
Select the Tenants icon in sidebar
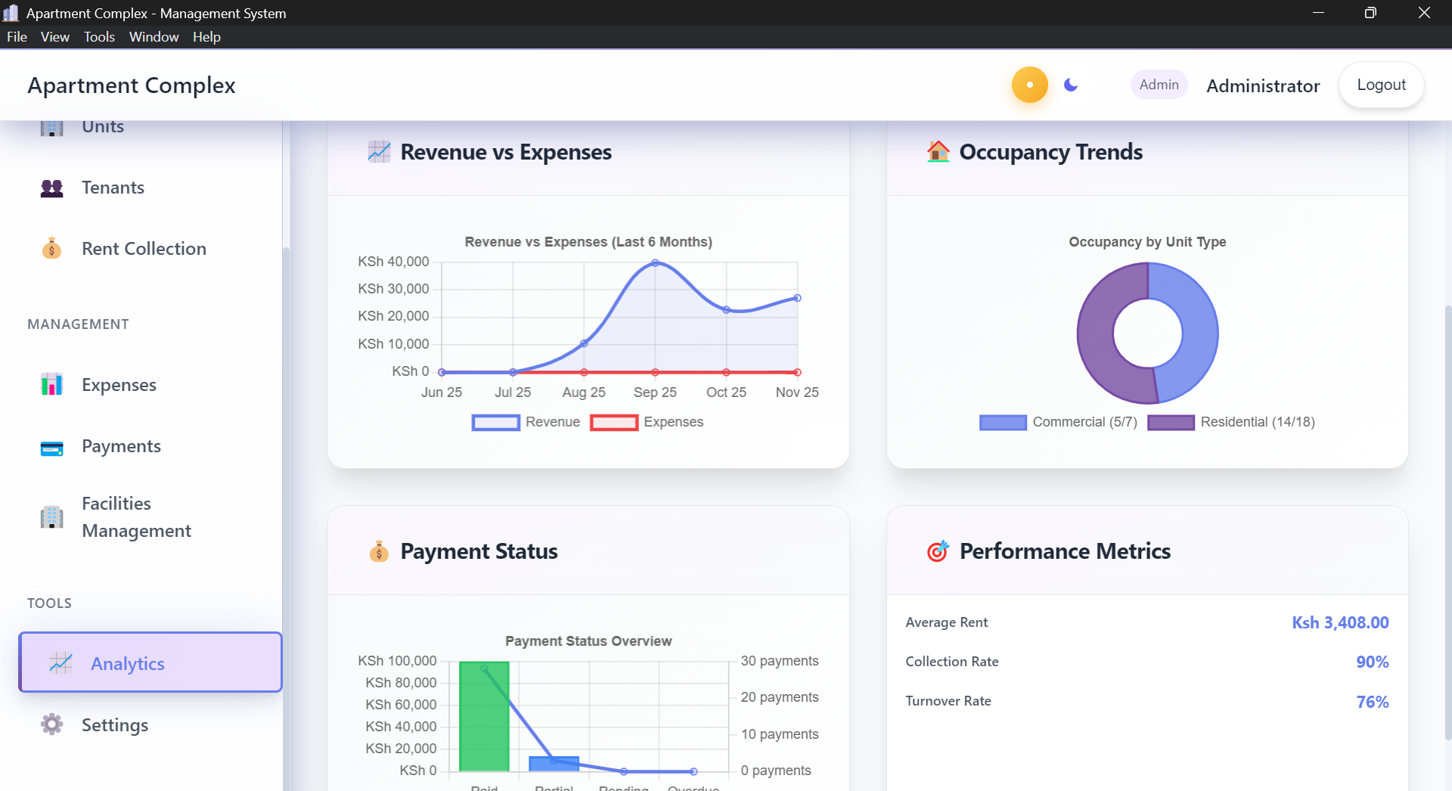click(51, 188)
